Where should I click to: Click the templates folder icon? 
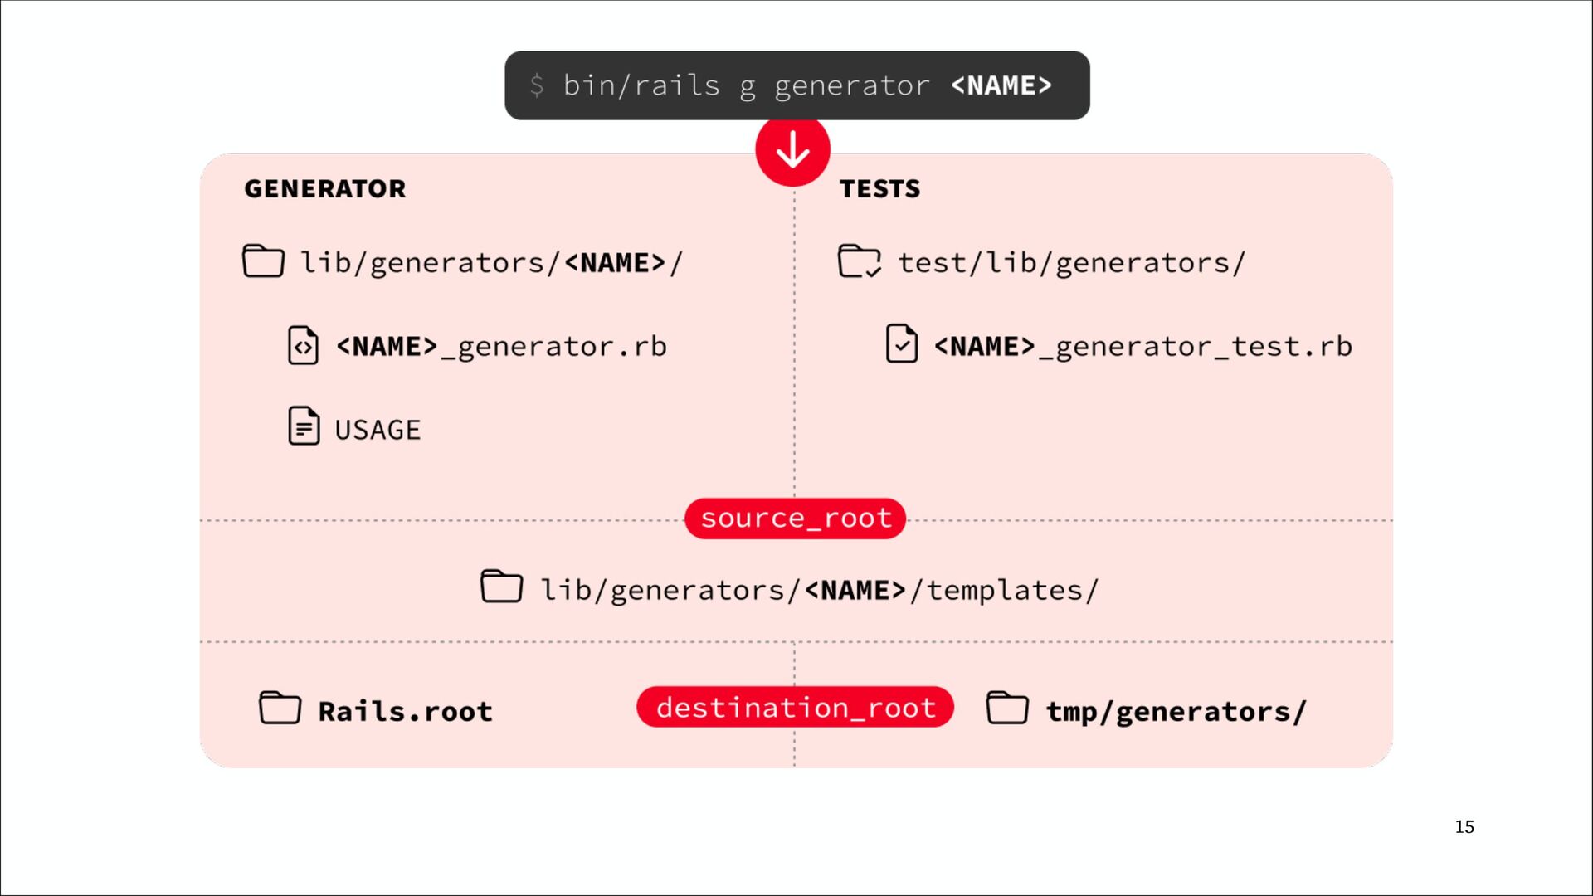(502, 587)
